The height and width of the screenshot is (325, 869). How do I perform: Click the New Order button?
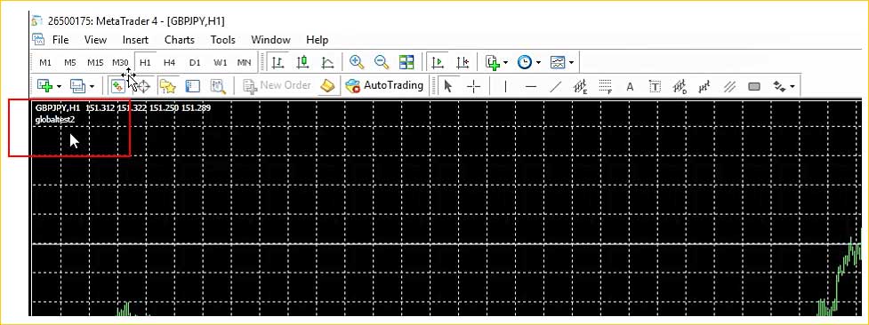click(278, 86)
